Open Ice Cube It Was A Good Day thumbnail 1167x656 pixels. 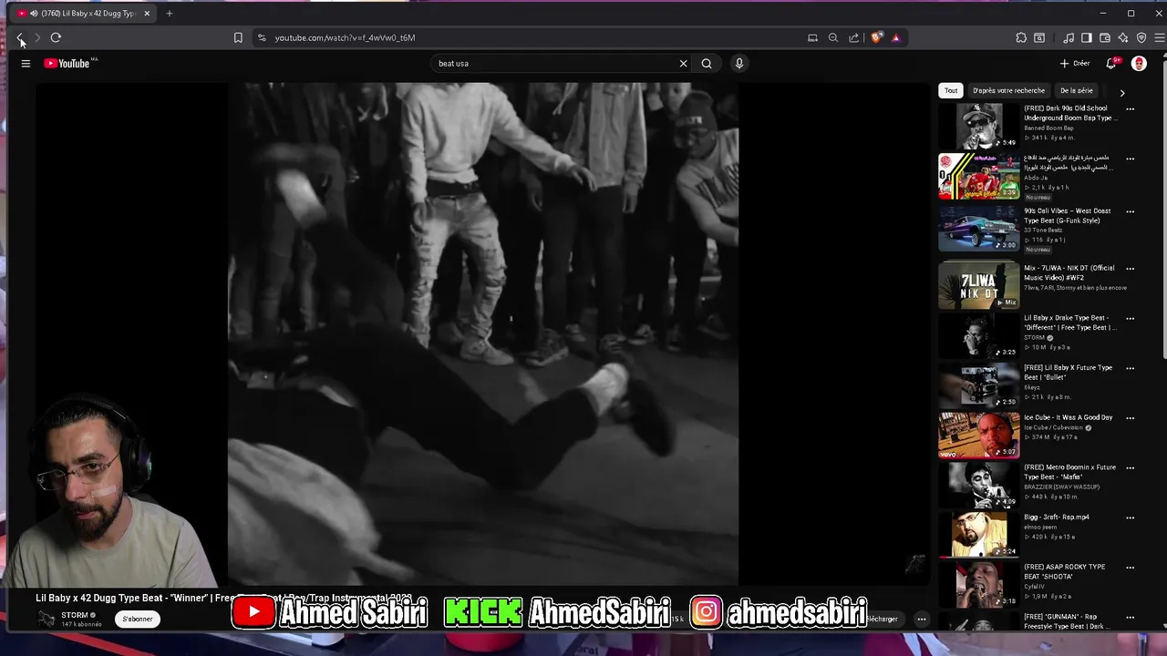coord(979,436)
